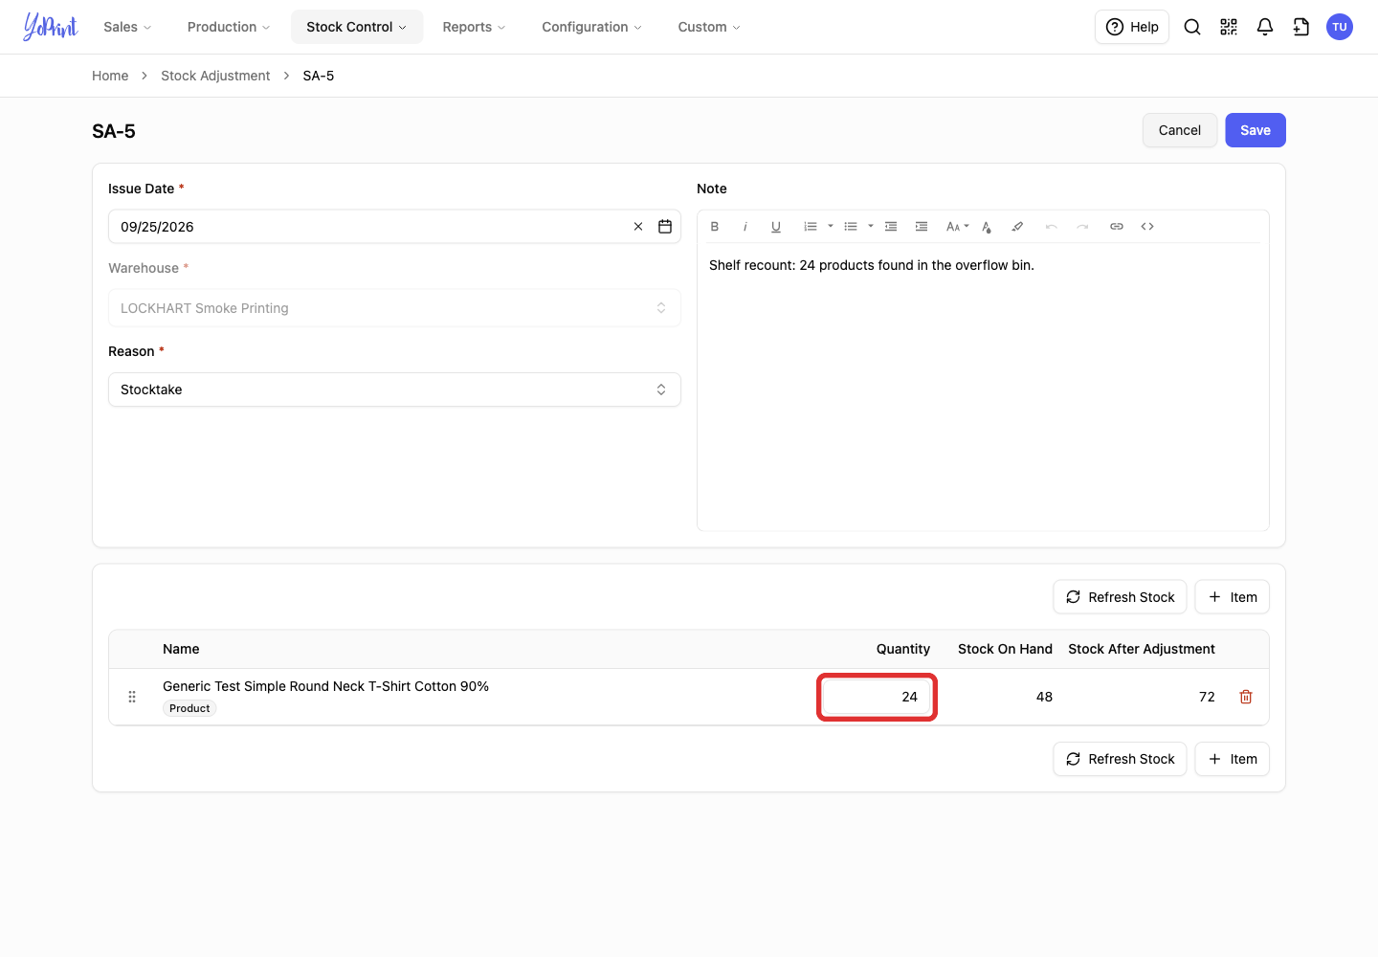
Task: Open the Production menu
Action: coord(229,27)
